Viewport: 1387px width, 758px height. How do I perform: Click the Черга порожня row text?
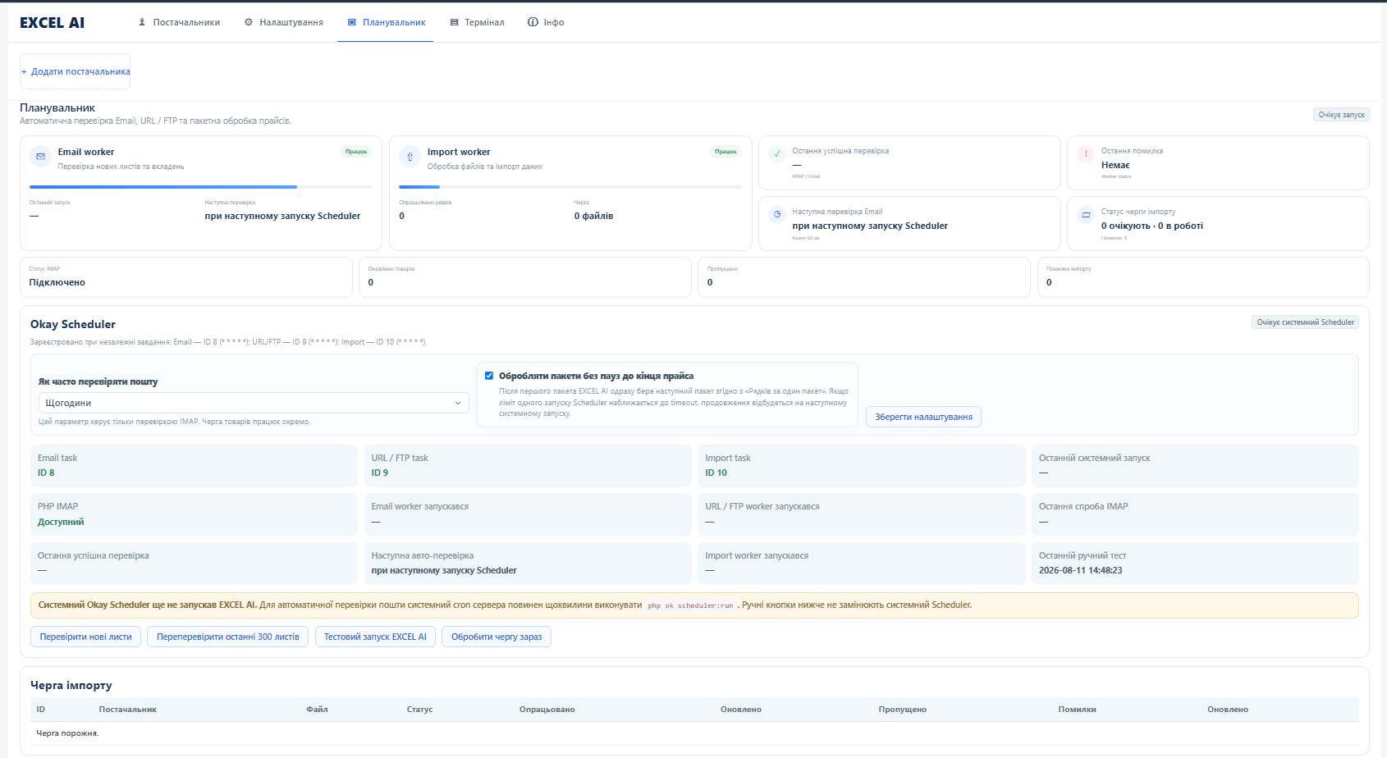tap(67, 733)
